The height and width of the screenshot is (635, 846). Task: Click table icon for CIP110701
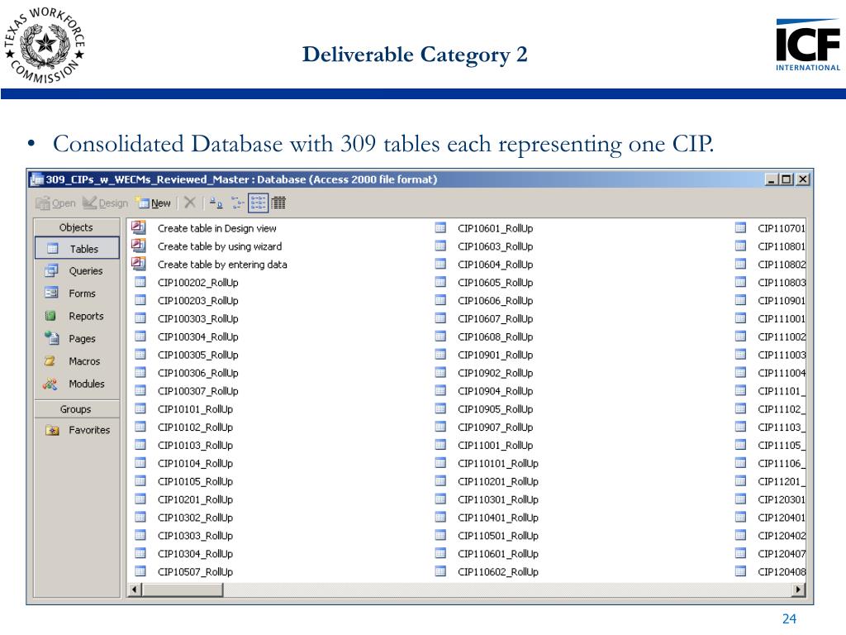pos(740,228)
